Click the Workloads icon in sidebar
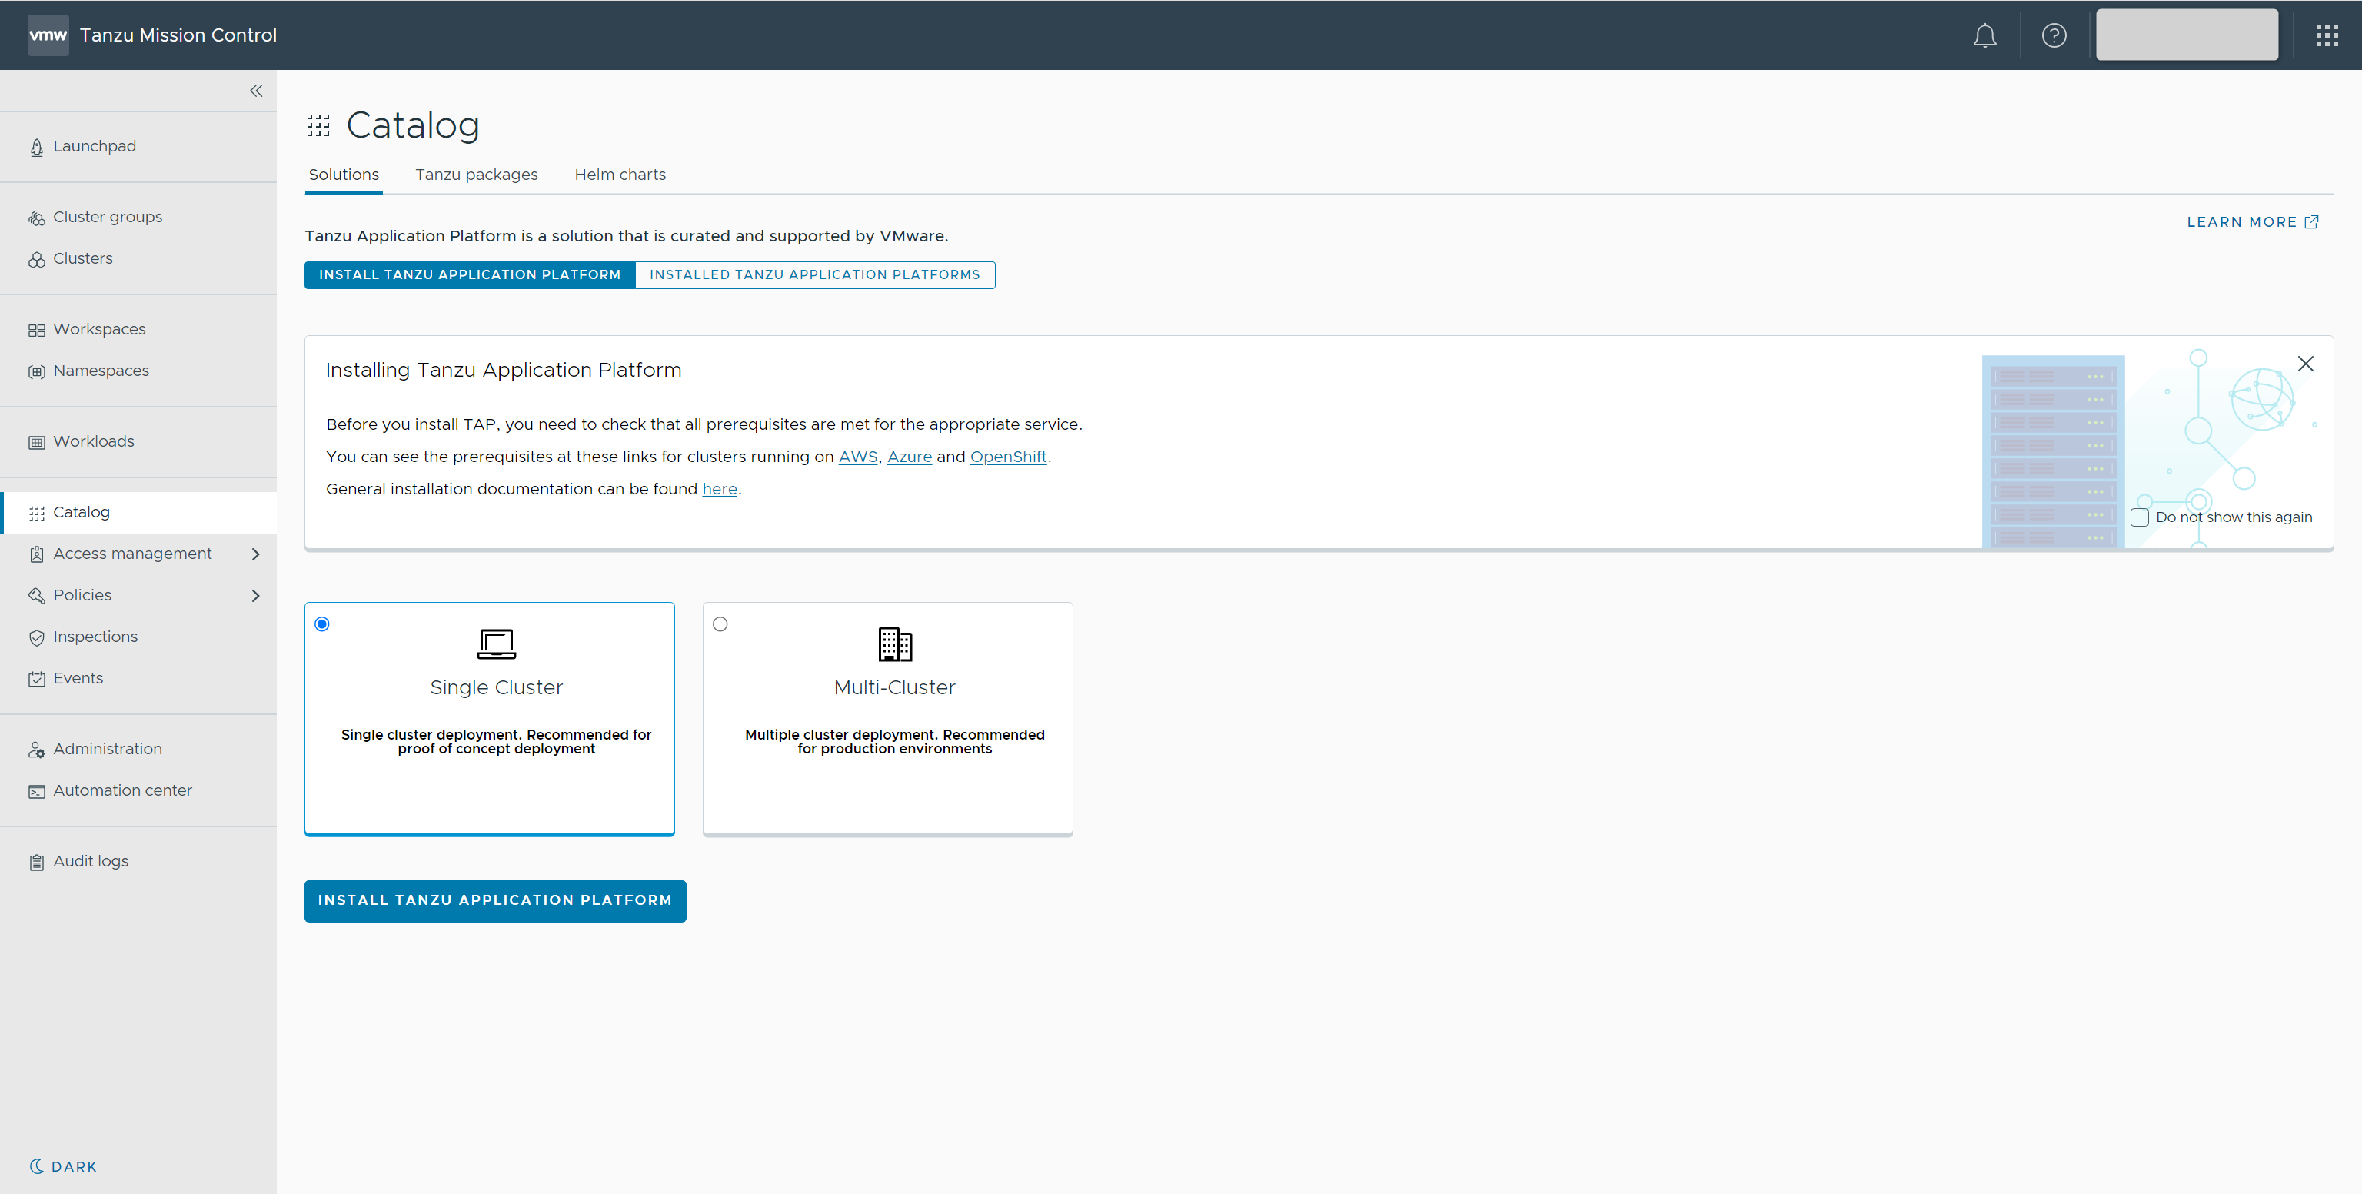Screen dimensions: 2362x1194 [x=37, y=442]
